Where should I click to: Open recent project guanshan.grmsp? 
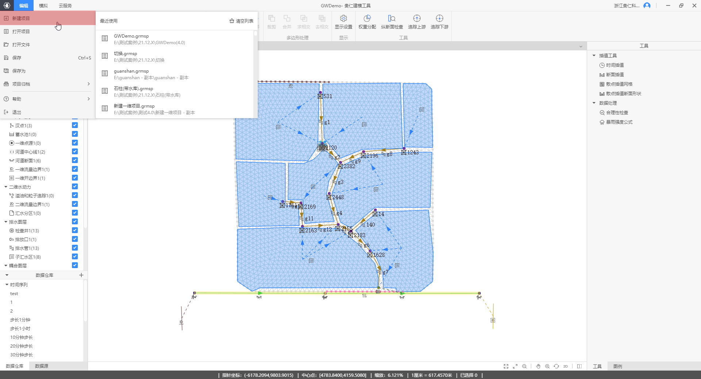pyautogui.click(x=175, y=74)
